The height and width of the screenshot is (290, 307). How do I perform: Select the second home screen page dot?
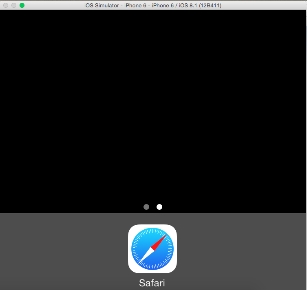click(x=159, y=207)
